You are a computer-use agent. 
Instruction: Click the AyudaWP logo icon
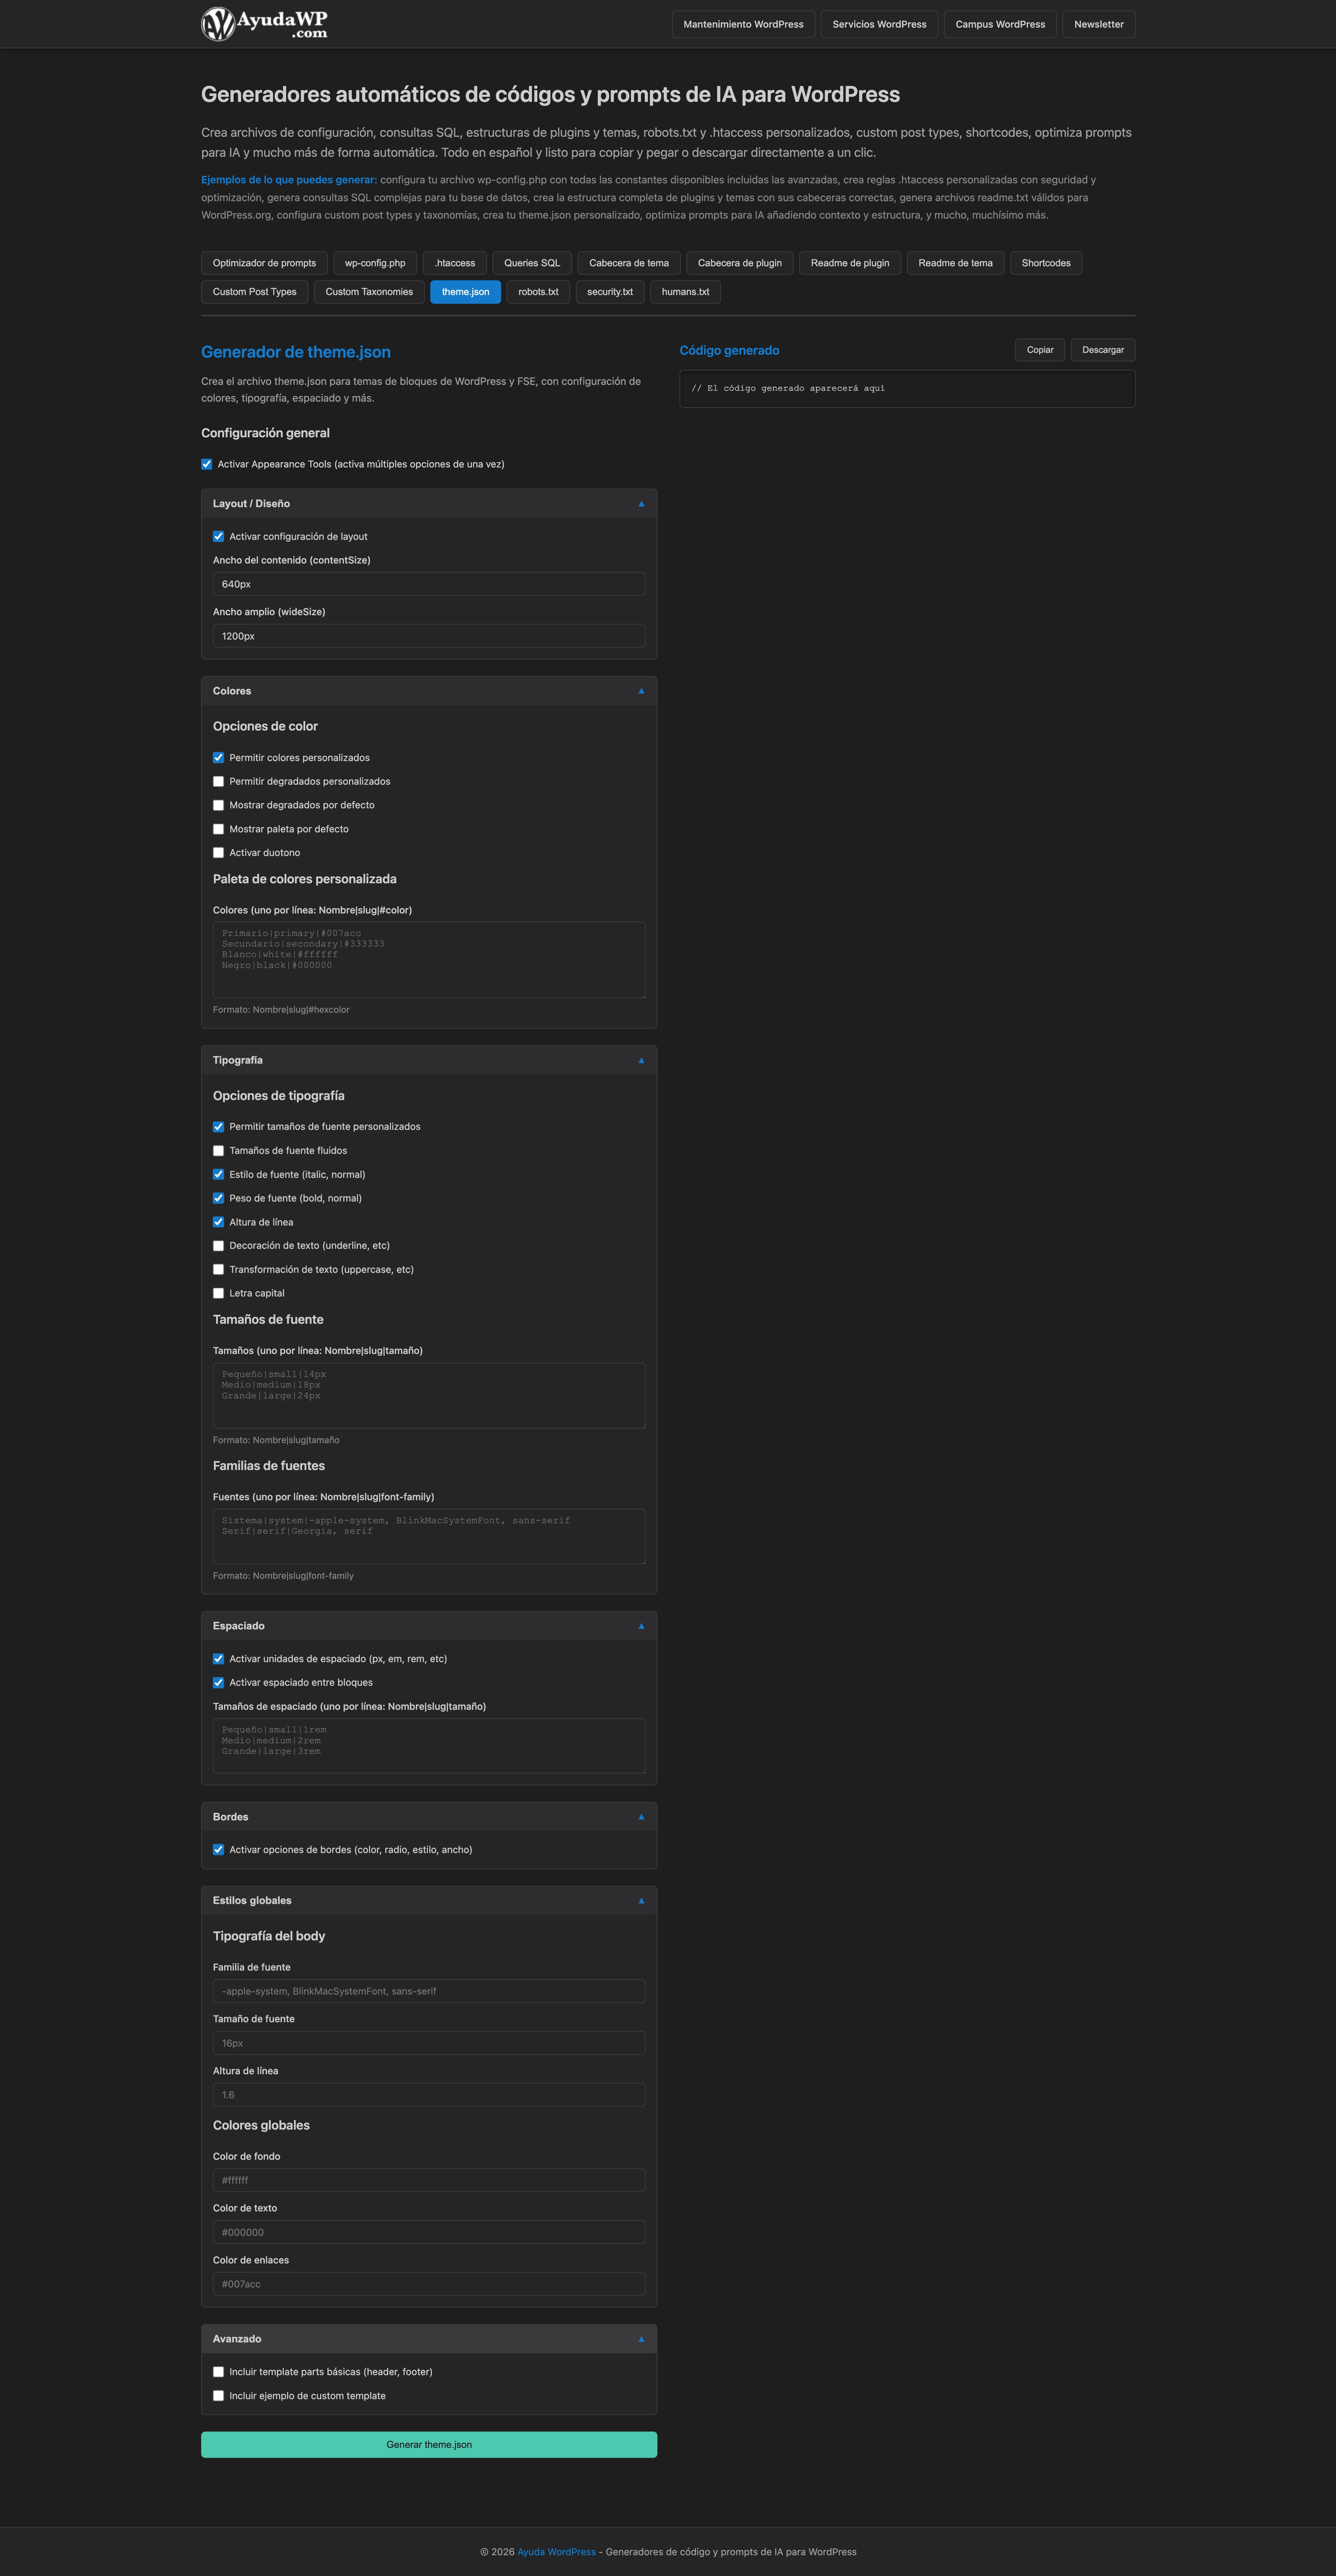point(218,24)
